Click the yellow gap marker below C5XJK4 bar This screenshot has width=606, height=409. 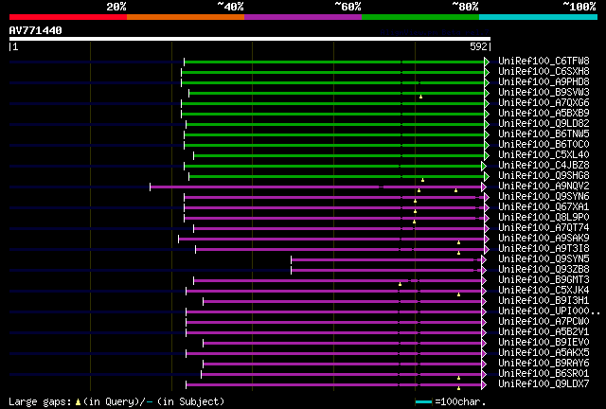point(458,295)
